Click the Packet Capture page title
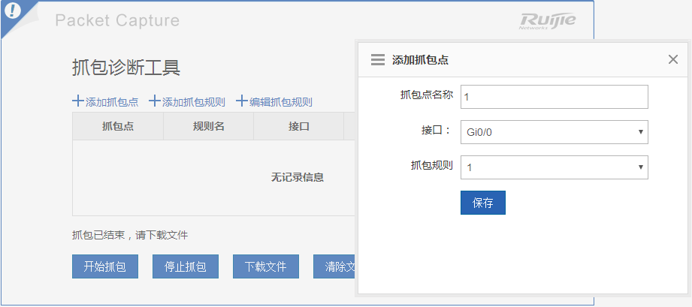The width and height of the screenshot is (692, 307). coord(117,20)
